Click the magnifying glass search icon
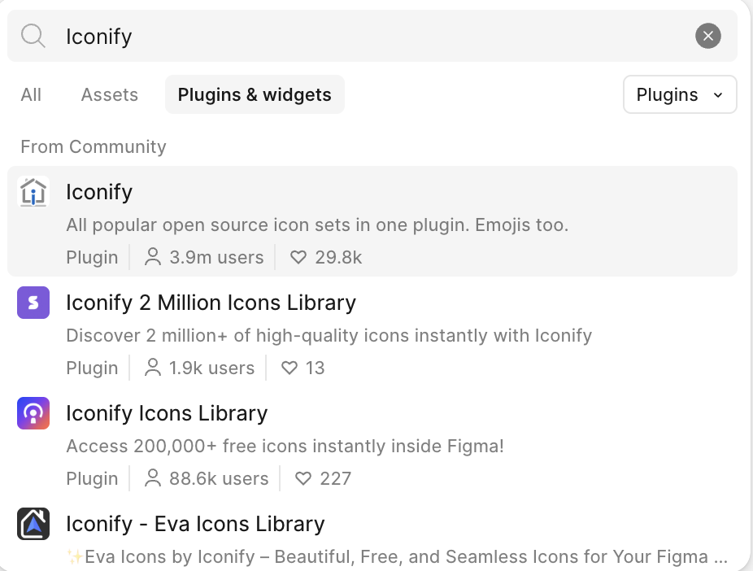753x571 pixels. [33, 36]
